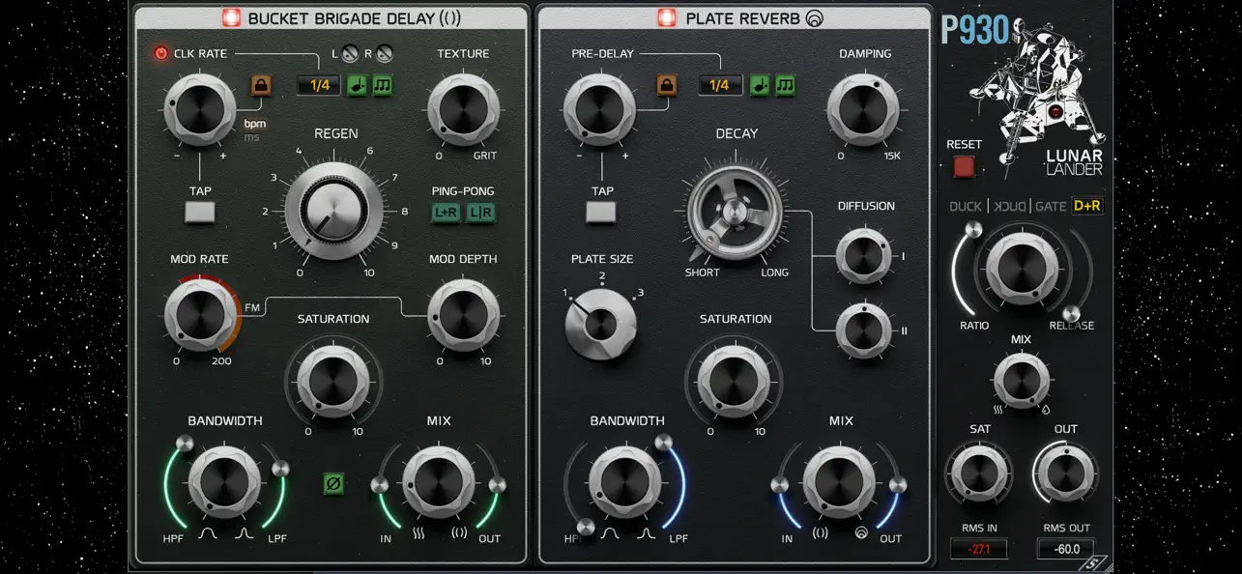Click the reverb 1/4 pre-delay value display
The width and height of the screenshot is (1242, 574).
(720, 85)
